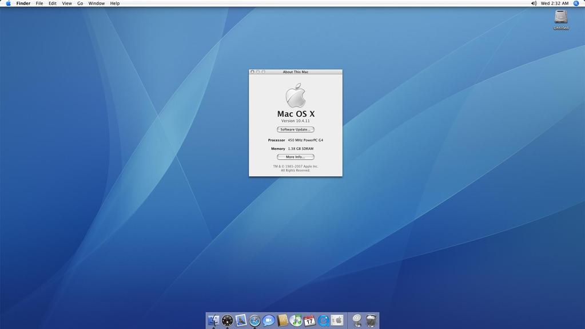Open Mail from the Dock
Screen dimensions: 585x329
[x=241, y=320]
